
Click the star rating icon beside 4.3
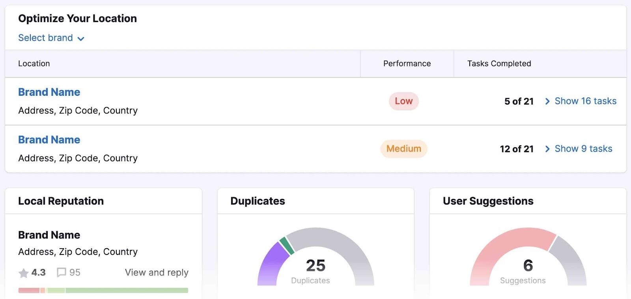[24, 273]
